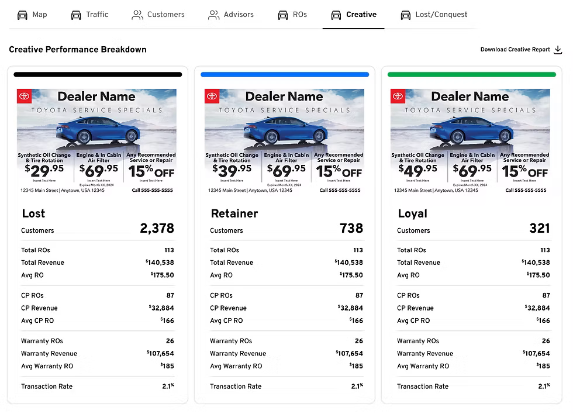Select Retainer customers count 738
Viewport: 573px width, 414px height.
pos(351,229)
